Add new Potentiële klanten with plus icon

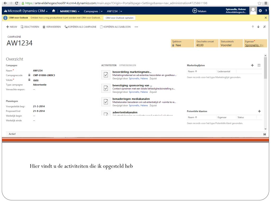pyautogui.click(x=259, y=111)
